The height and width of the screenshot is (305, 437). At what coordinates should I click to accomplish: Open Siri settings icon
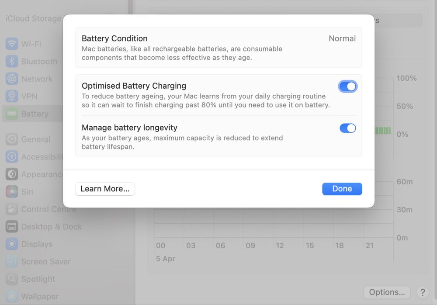(12, 192)
